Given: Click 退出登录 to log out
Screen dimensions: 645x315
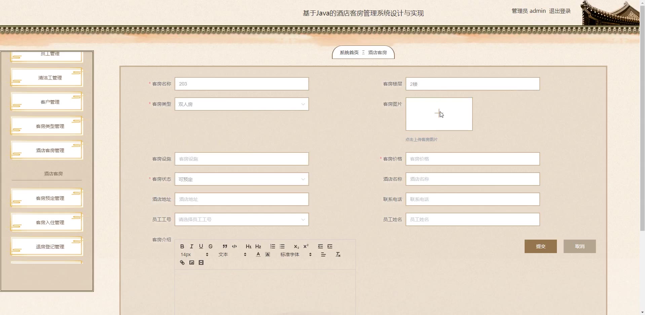Looking at the screenshot, I should pos(560,11).
